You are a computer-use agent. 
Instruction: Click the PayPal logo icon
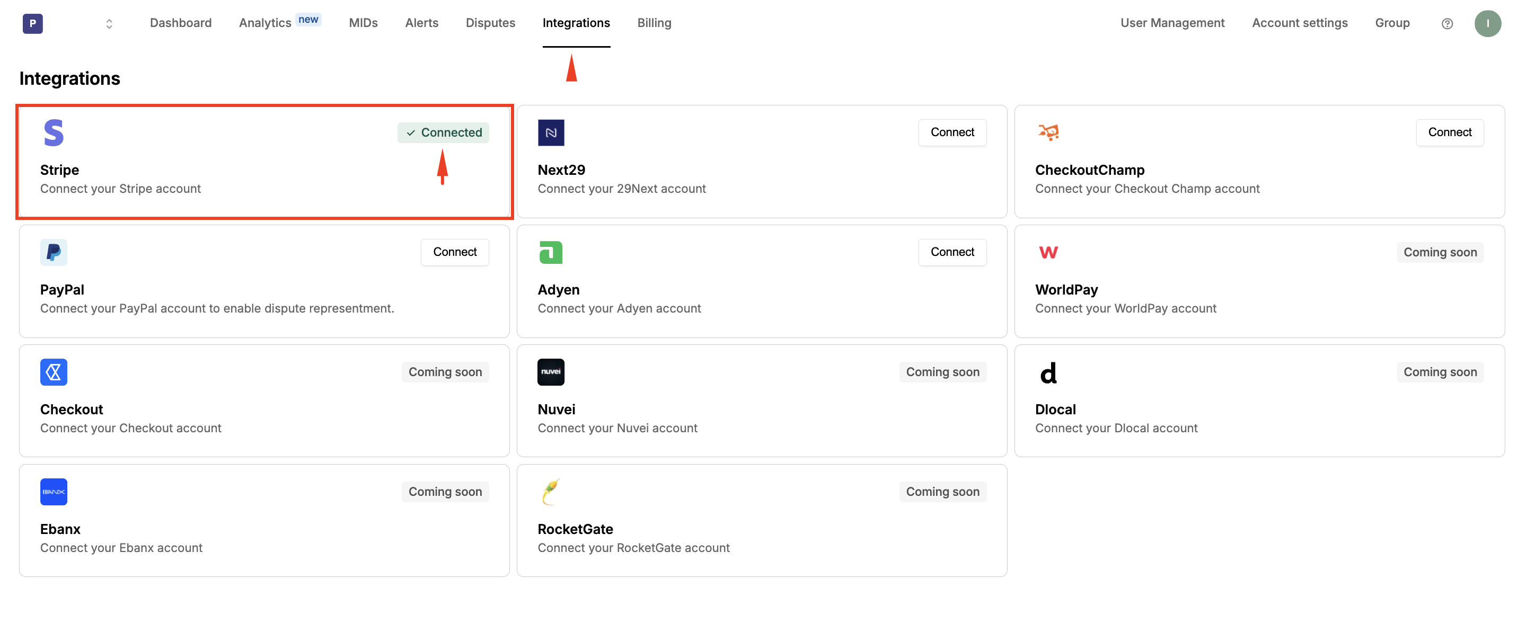tap(54, 252)
